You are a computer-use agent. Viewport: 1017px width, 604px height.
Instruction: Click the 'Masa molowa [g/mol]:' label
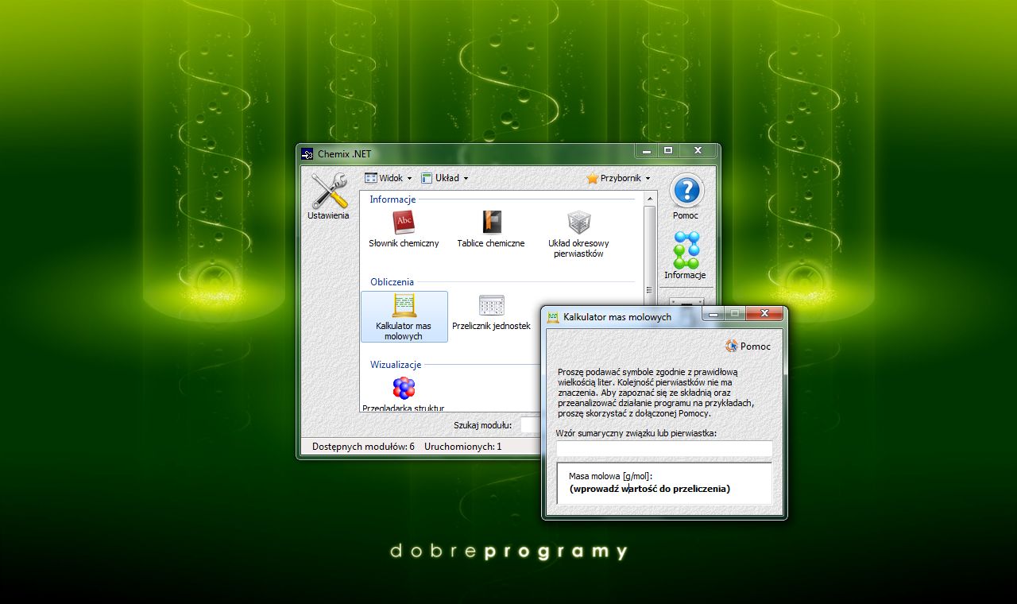tap(610, 476)
